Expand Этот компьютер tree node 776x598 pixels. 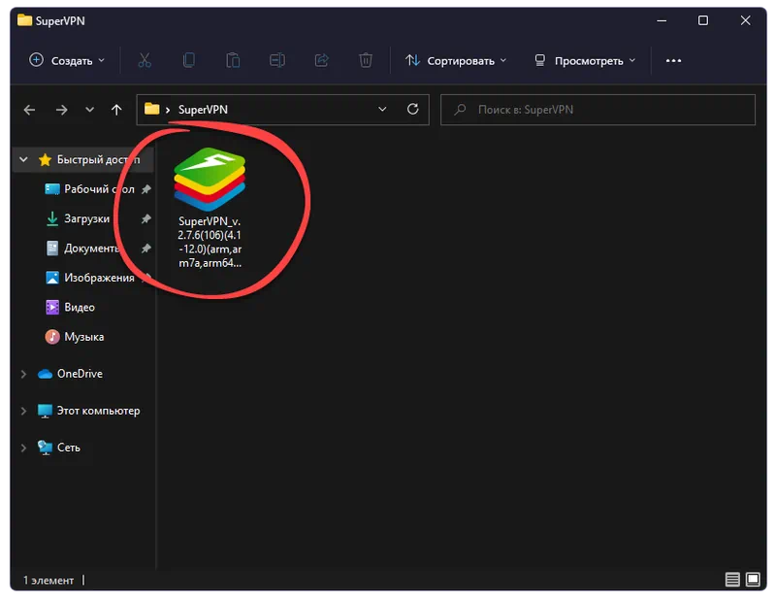pyautogui.click(x=23, y=411)
